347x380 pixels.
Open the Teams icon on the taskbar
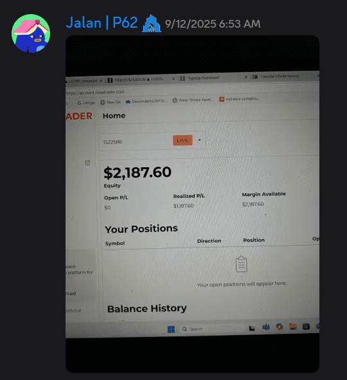coord(266,327)
